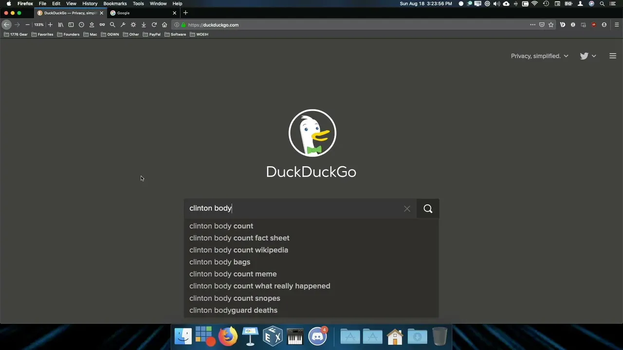This screenshot has height=350, width=623.
Task: Open Keynote from the dock
Action: pos(250,336)
